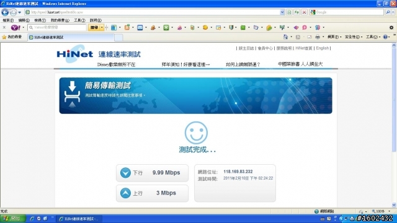
Task: Click the 我的最愛 favorites button
Action: 12,37
